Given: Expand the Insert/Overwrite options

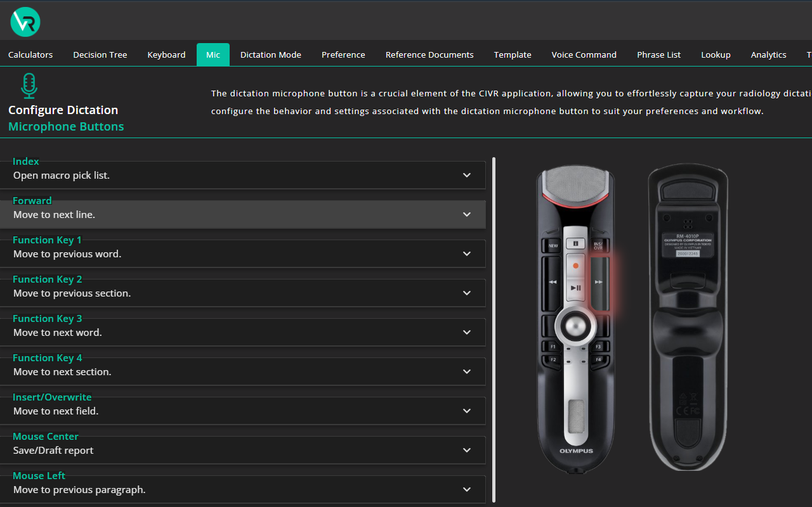Looking at the screenshot, I should [x=466, y=411].
